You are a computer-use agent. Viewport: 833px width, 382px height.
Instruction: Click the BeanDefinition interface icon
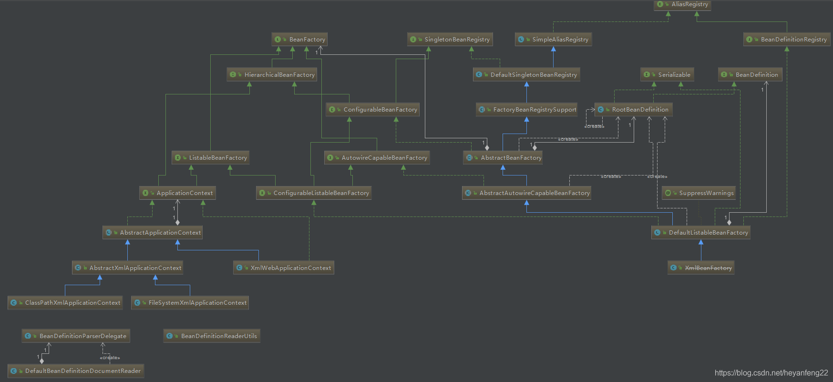point(724,75)
